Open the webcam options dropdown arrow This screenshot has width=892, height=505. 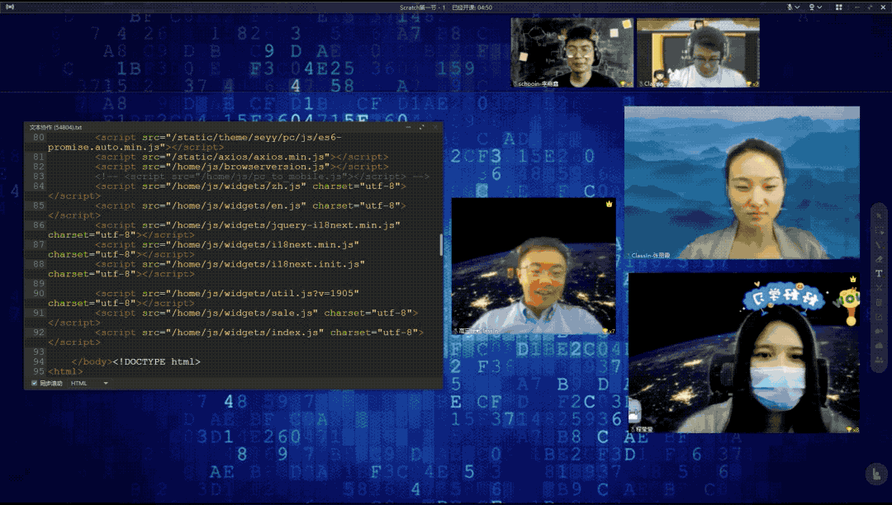[x=819, y=7]
